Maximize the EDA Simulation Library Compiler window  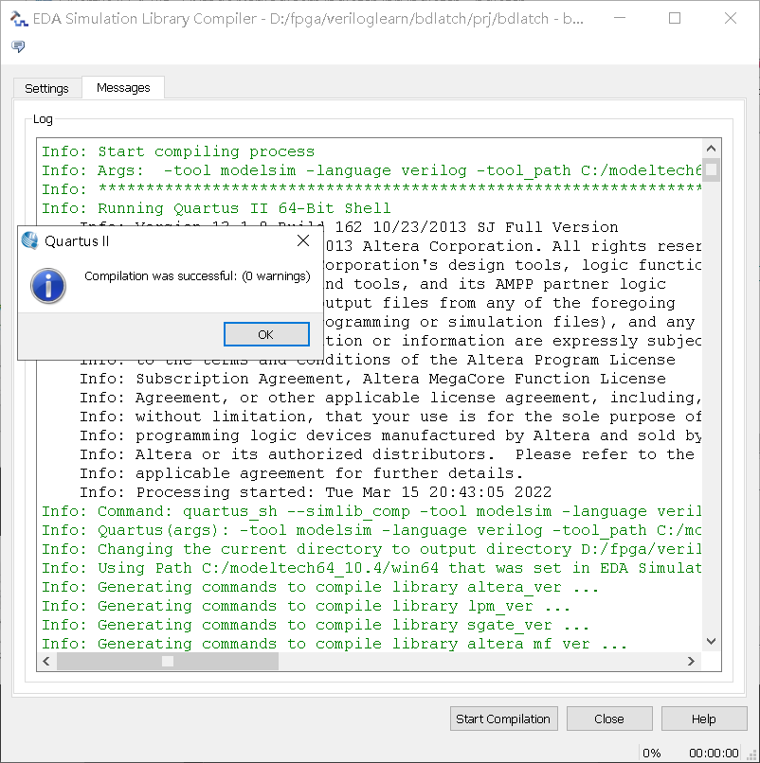pos(675,19)
